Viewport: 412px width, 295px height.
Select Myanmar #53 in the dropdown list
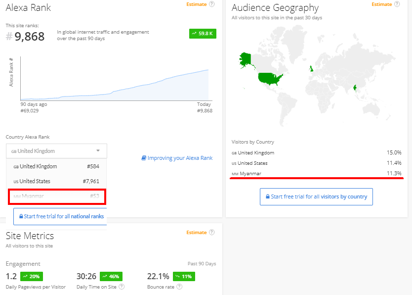[x=57, y=197]
